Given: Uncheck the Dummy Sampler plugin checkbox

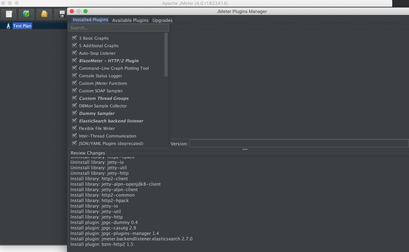Looking at the screenshot, I should pyautogui.click(x=74, y=113).
